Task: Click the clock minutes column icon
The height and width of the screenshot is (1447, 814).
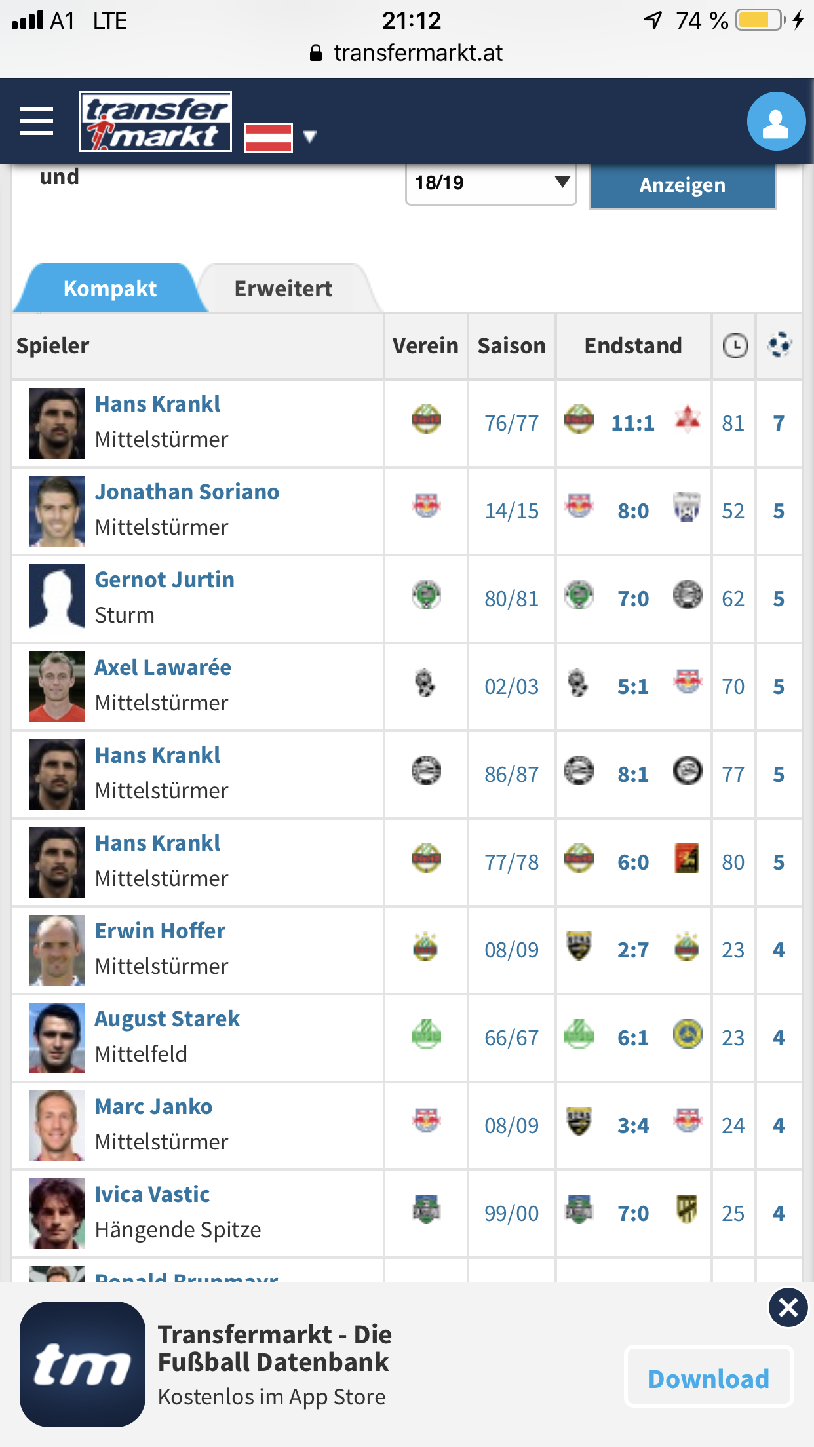Action: [x=735, y=345]
